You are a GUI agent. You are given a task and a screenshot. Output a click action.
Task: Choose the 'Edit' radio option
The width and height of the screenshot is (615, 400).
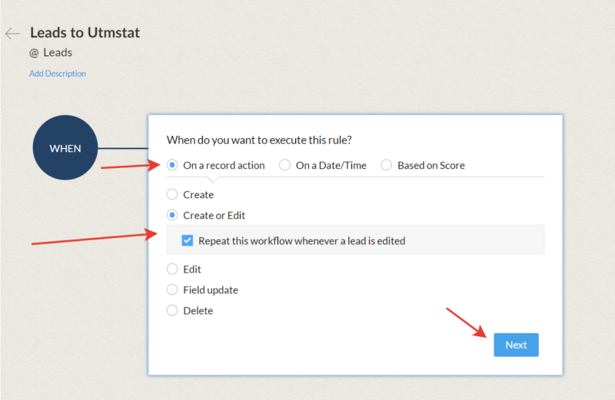pyautogui.click(x=172, y=269)
